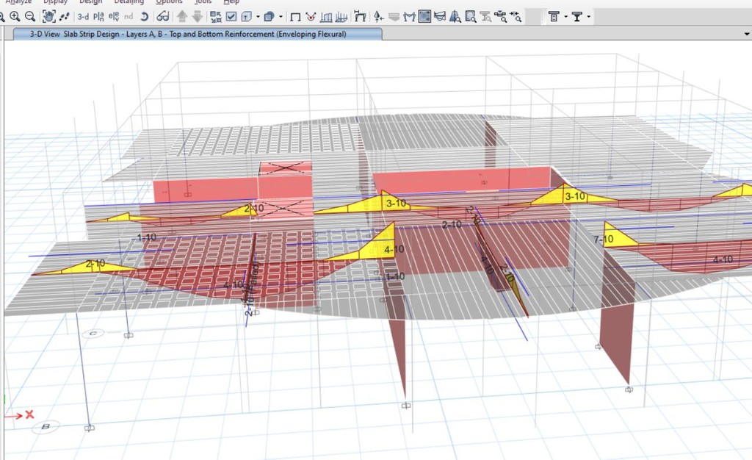The image size is (752, 460).
Task: Click the square frame with magnifier icon
Action: [471, 17]
